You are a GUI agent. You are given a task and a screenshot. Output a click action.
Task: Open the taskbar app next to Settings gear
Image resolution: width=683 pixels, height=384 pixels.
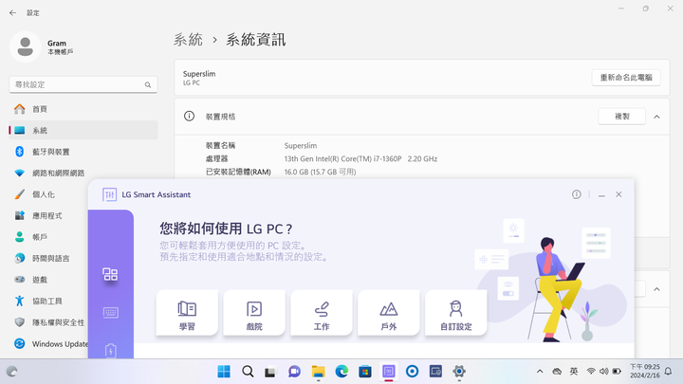coord(435,372)
